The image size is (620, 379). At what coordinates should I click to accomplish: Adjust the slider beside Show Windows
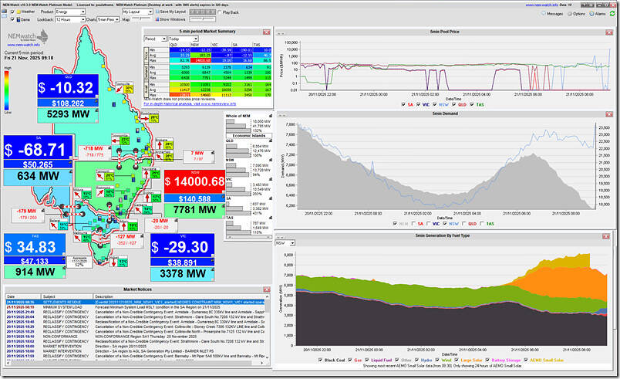(x=203, y=19)
